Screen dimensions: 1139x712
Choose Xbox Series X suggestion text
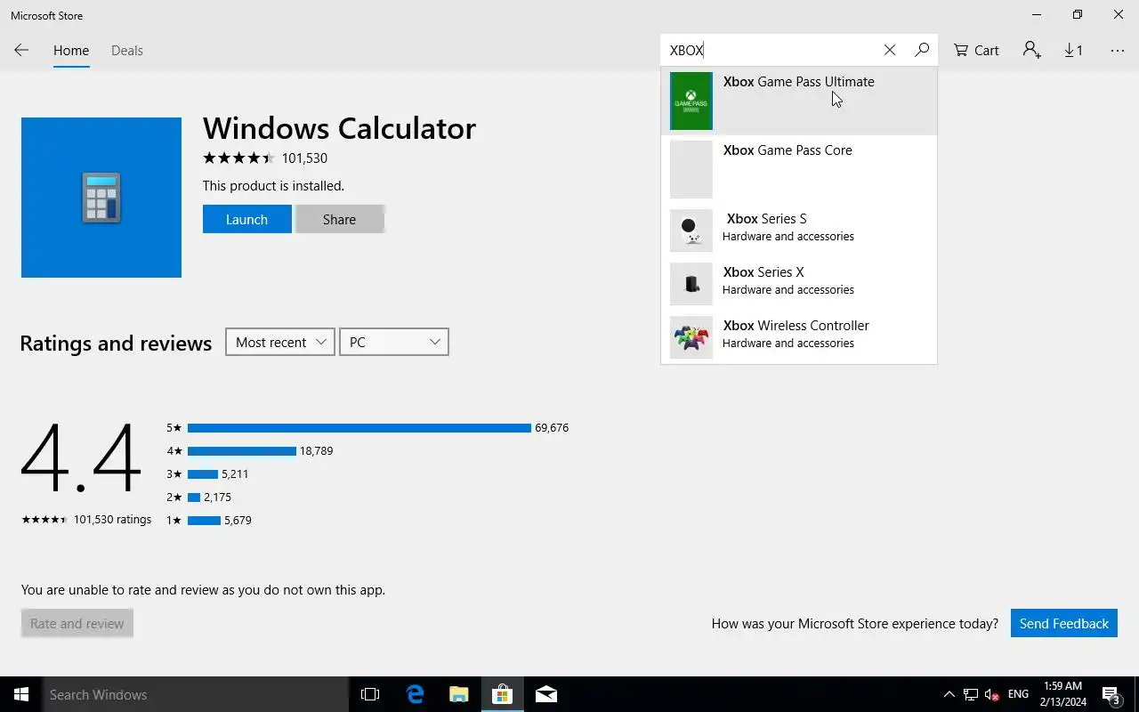[763, 272]
